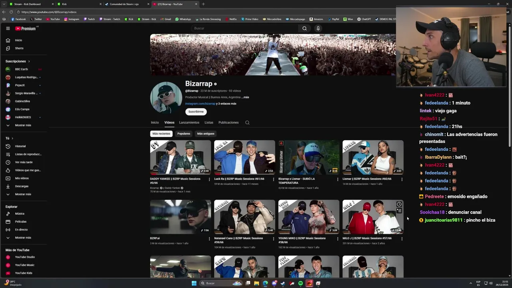This screenshot has width=512, height=288.
Task: Open y 3 enlaces más link
Action: coord(226,104)
